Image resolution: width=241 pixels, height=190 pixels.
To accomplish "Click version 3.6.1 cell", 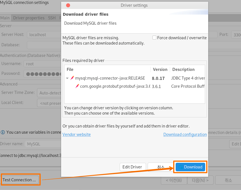I will click(x=156, y=86).
